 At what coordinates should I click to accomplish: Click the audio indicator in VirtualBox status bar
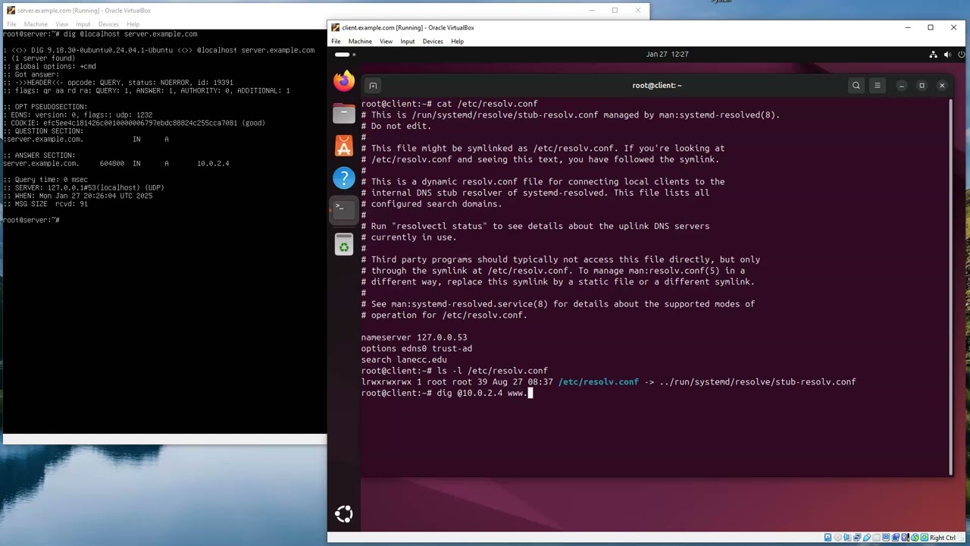(847, 538)
